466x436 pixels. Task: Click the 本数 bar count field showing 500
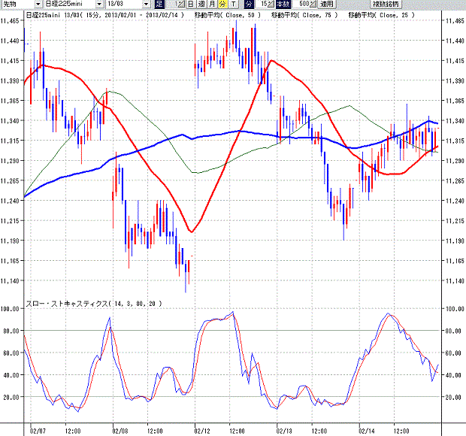click(x=301, y=4)
